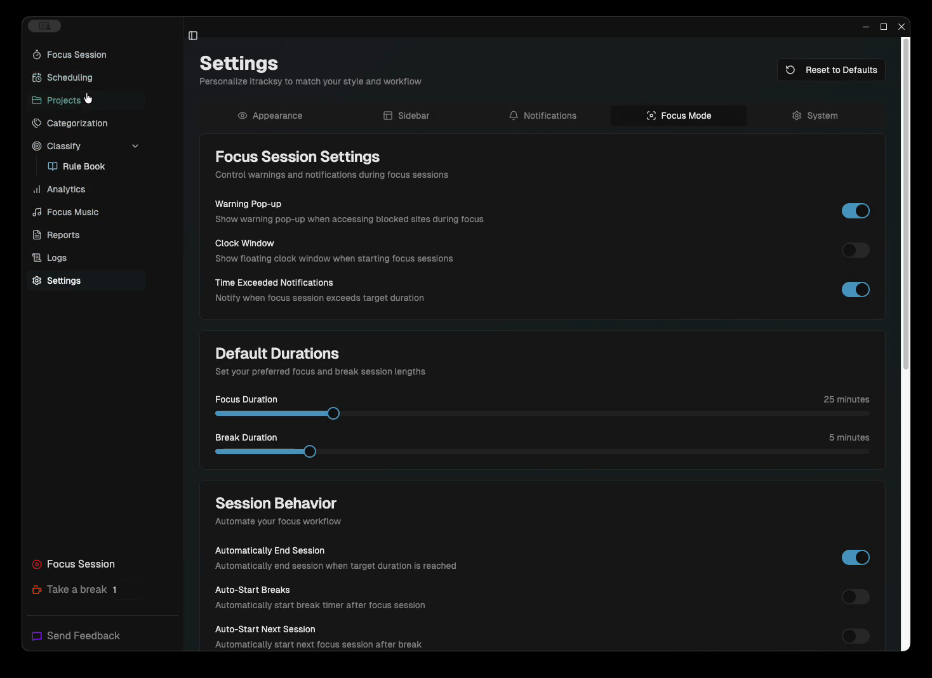Open Rule Book under Classify

[x=83, y=166]
